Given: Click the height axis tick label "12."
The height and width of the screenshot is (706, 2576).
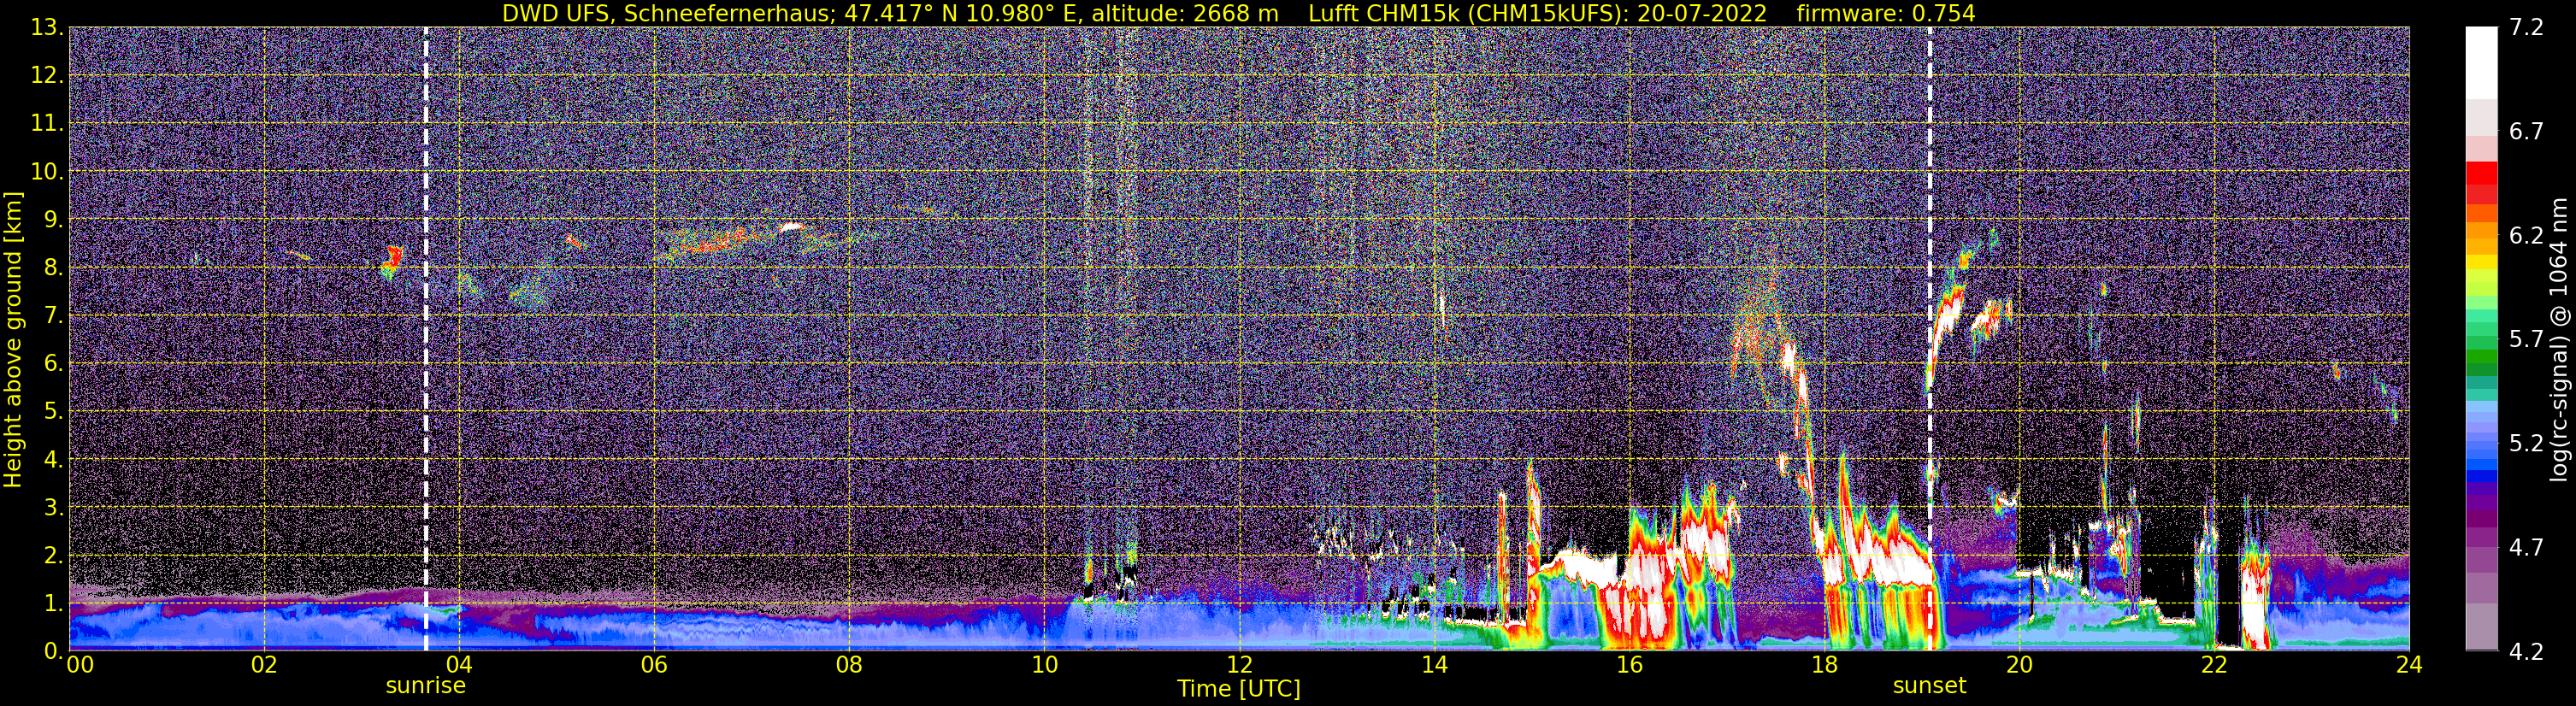Looking at the screenshot, I should (47, 75).
